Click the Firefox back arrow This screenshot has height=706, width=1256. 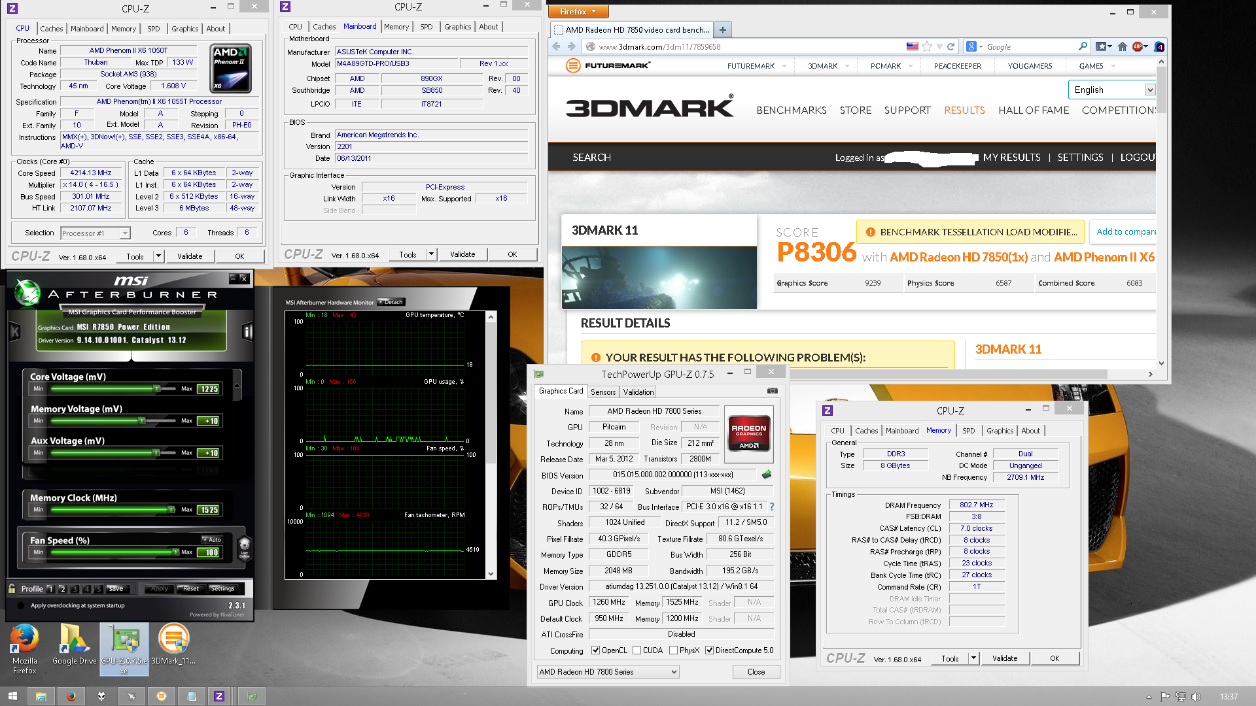(556, 46)
